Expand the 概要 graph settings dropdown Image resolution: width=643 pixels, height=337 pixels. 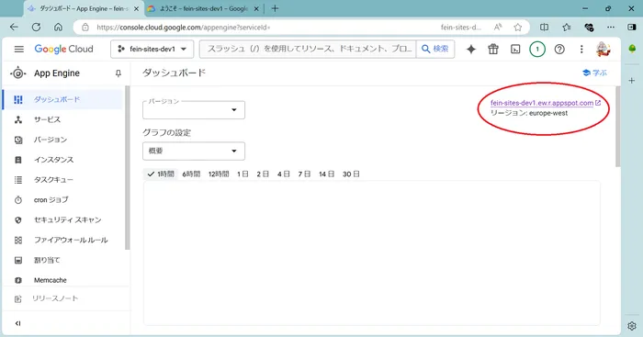[194, 151]
